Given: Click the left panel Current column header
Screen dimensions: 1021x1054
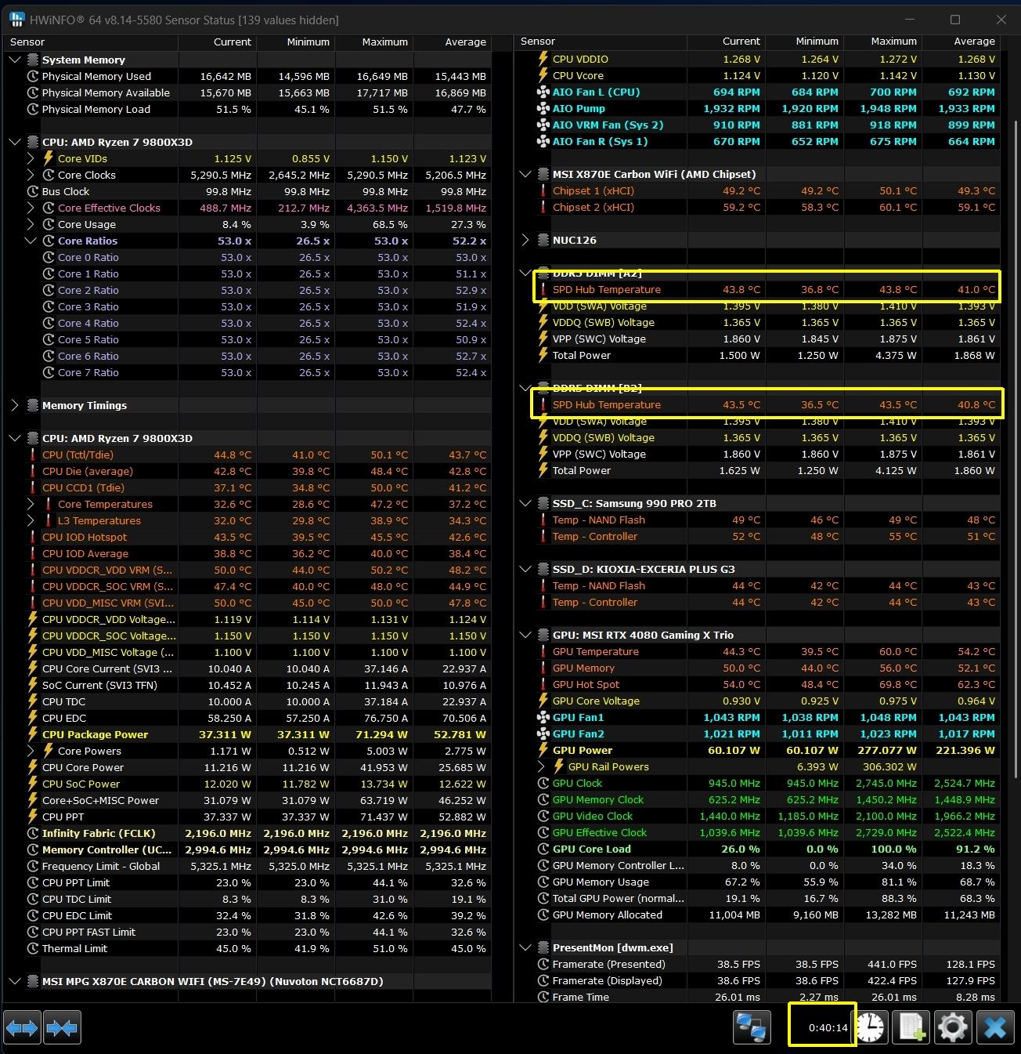Looking at the screenshot, I should [218, 42].
